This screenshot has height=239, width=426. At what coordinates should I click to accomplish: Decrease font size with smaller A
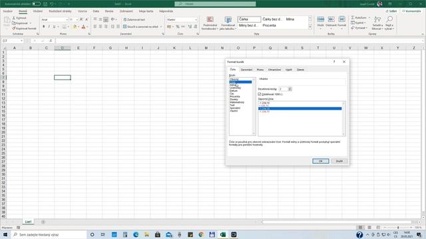(87, 19)
